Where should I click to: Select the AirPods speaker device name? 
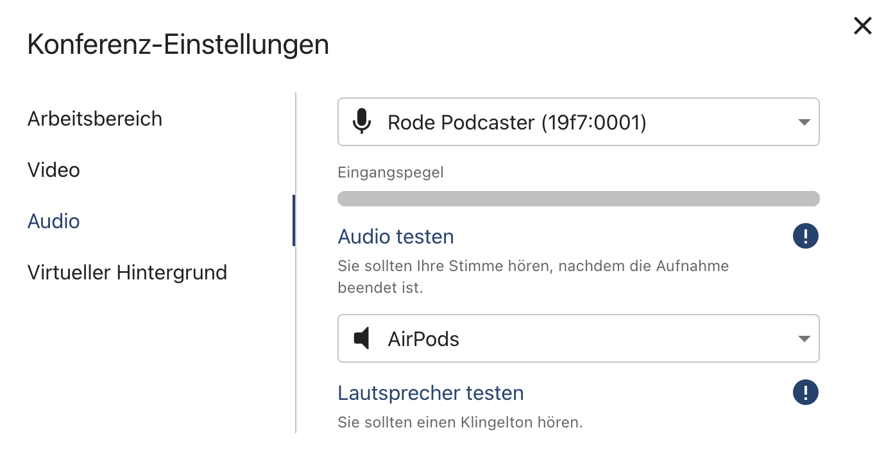point(423,338)
